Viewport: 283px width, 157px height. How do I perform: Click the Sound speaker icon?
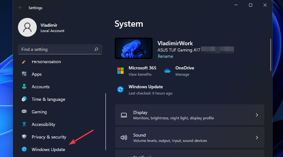(124, 138)
